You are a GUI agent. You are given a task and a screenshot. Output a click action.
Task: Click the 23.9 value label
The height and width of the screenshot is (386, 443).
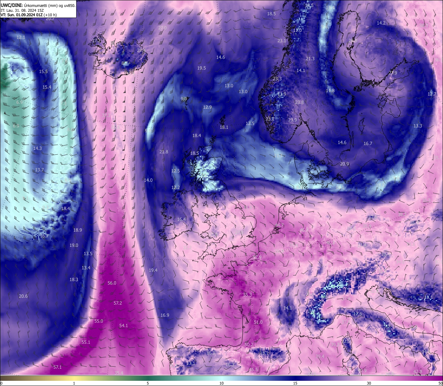pos(292,120)
